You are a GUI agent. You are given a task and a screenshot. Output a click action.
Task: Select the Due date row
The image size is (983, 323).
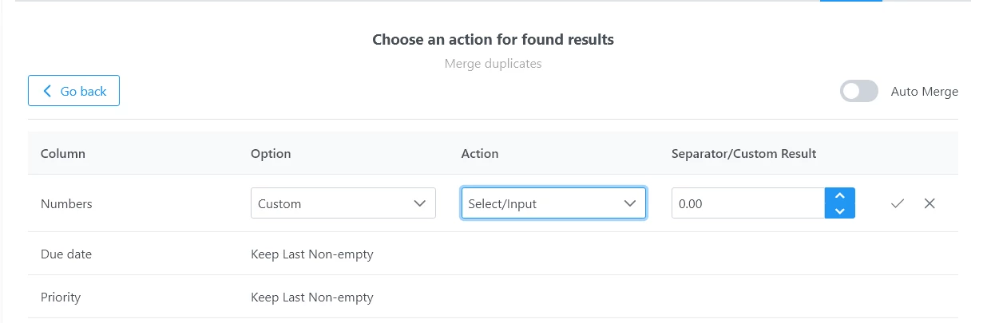(x=493, y=254)
